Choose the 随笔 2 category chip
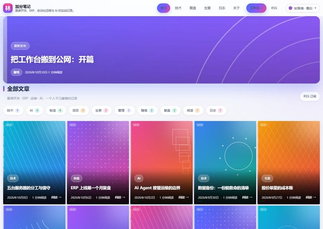 tap(148, 110)
